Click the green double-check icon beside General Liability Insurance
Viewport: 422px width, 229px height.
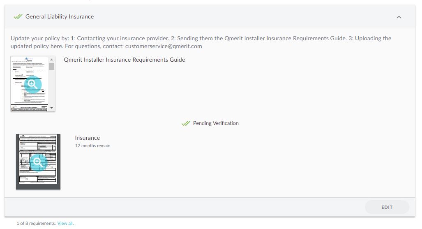click(18, 17)
